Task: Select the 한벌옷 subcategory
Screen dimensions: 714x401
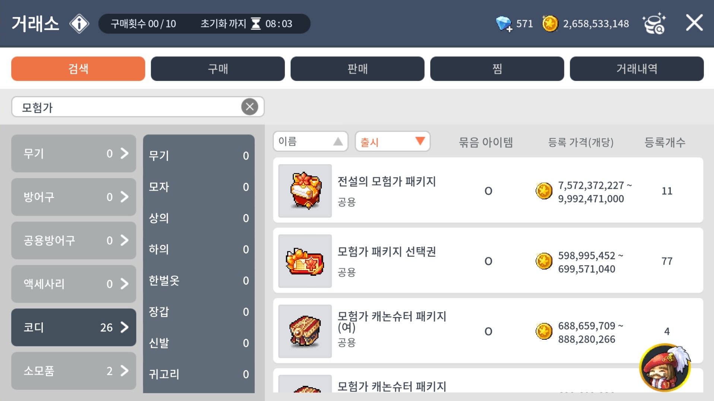Action: point(199,281)
